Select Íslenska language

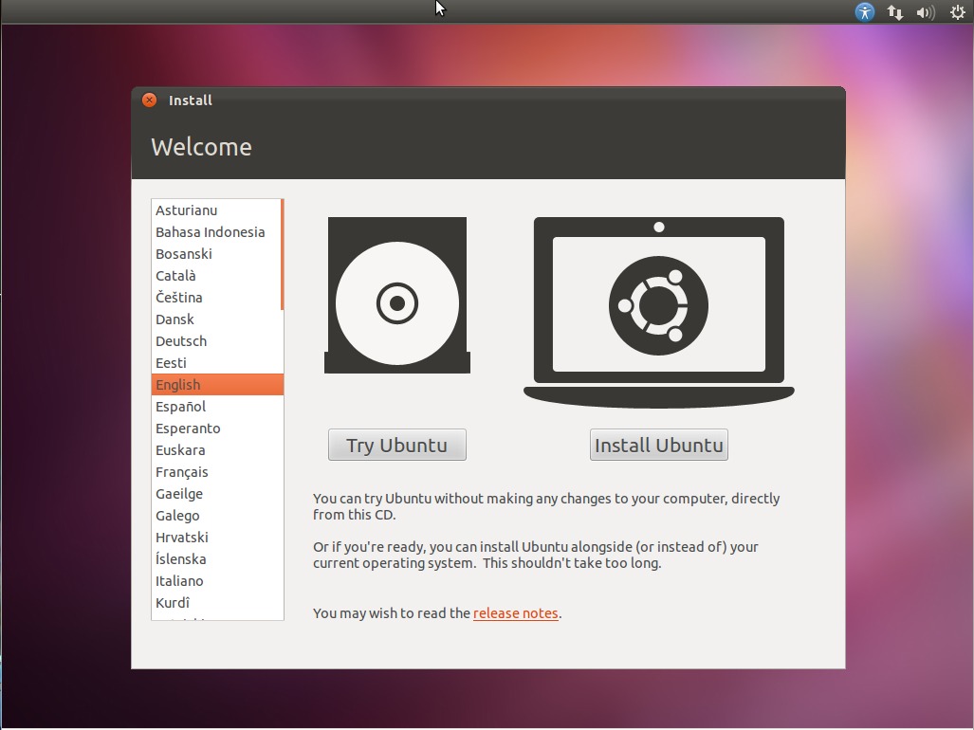216,558
